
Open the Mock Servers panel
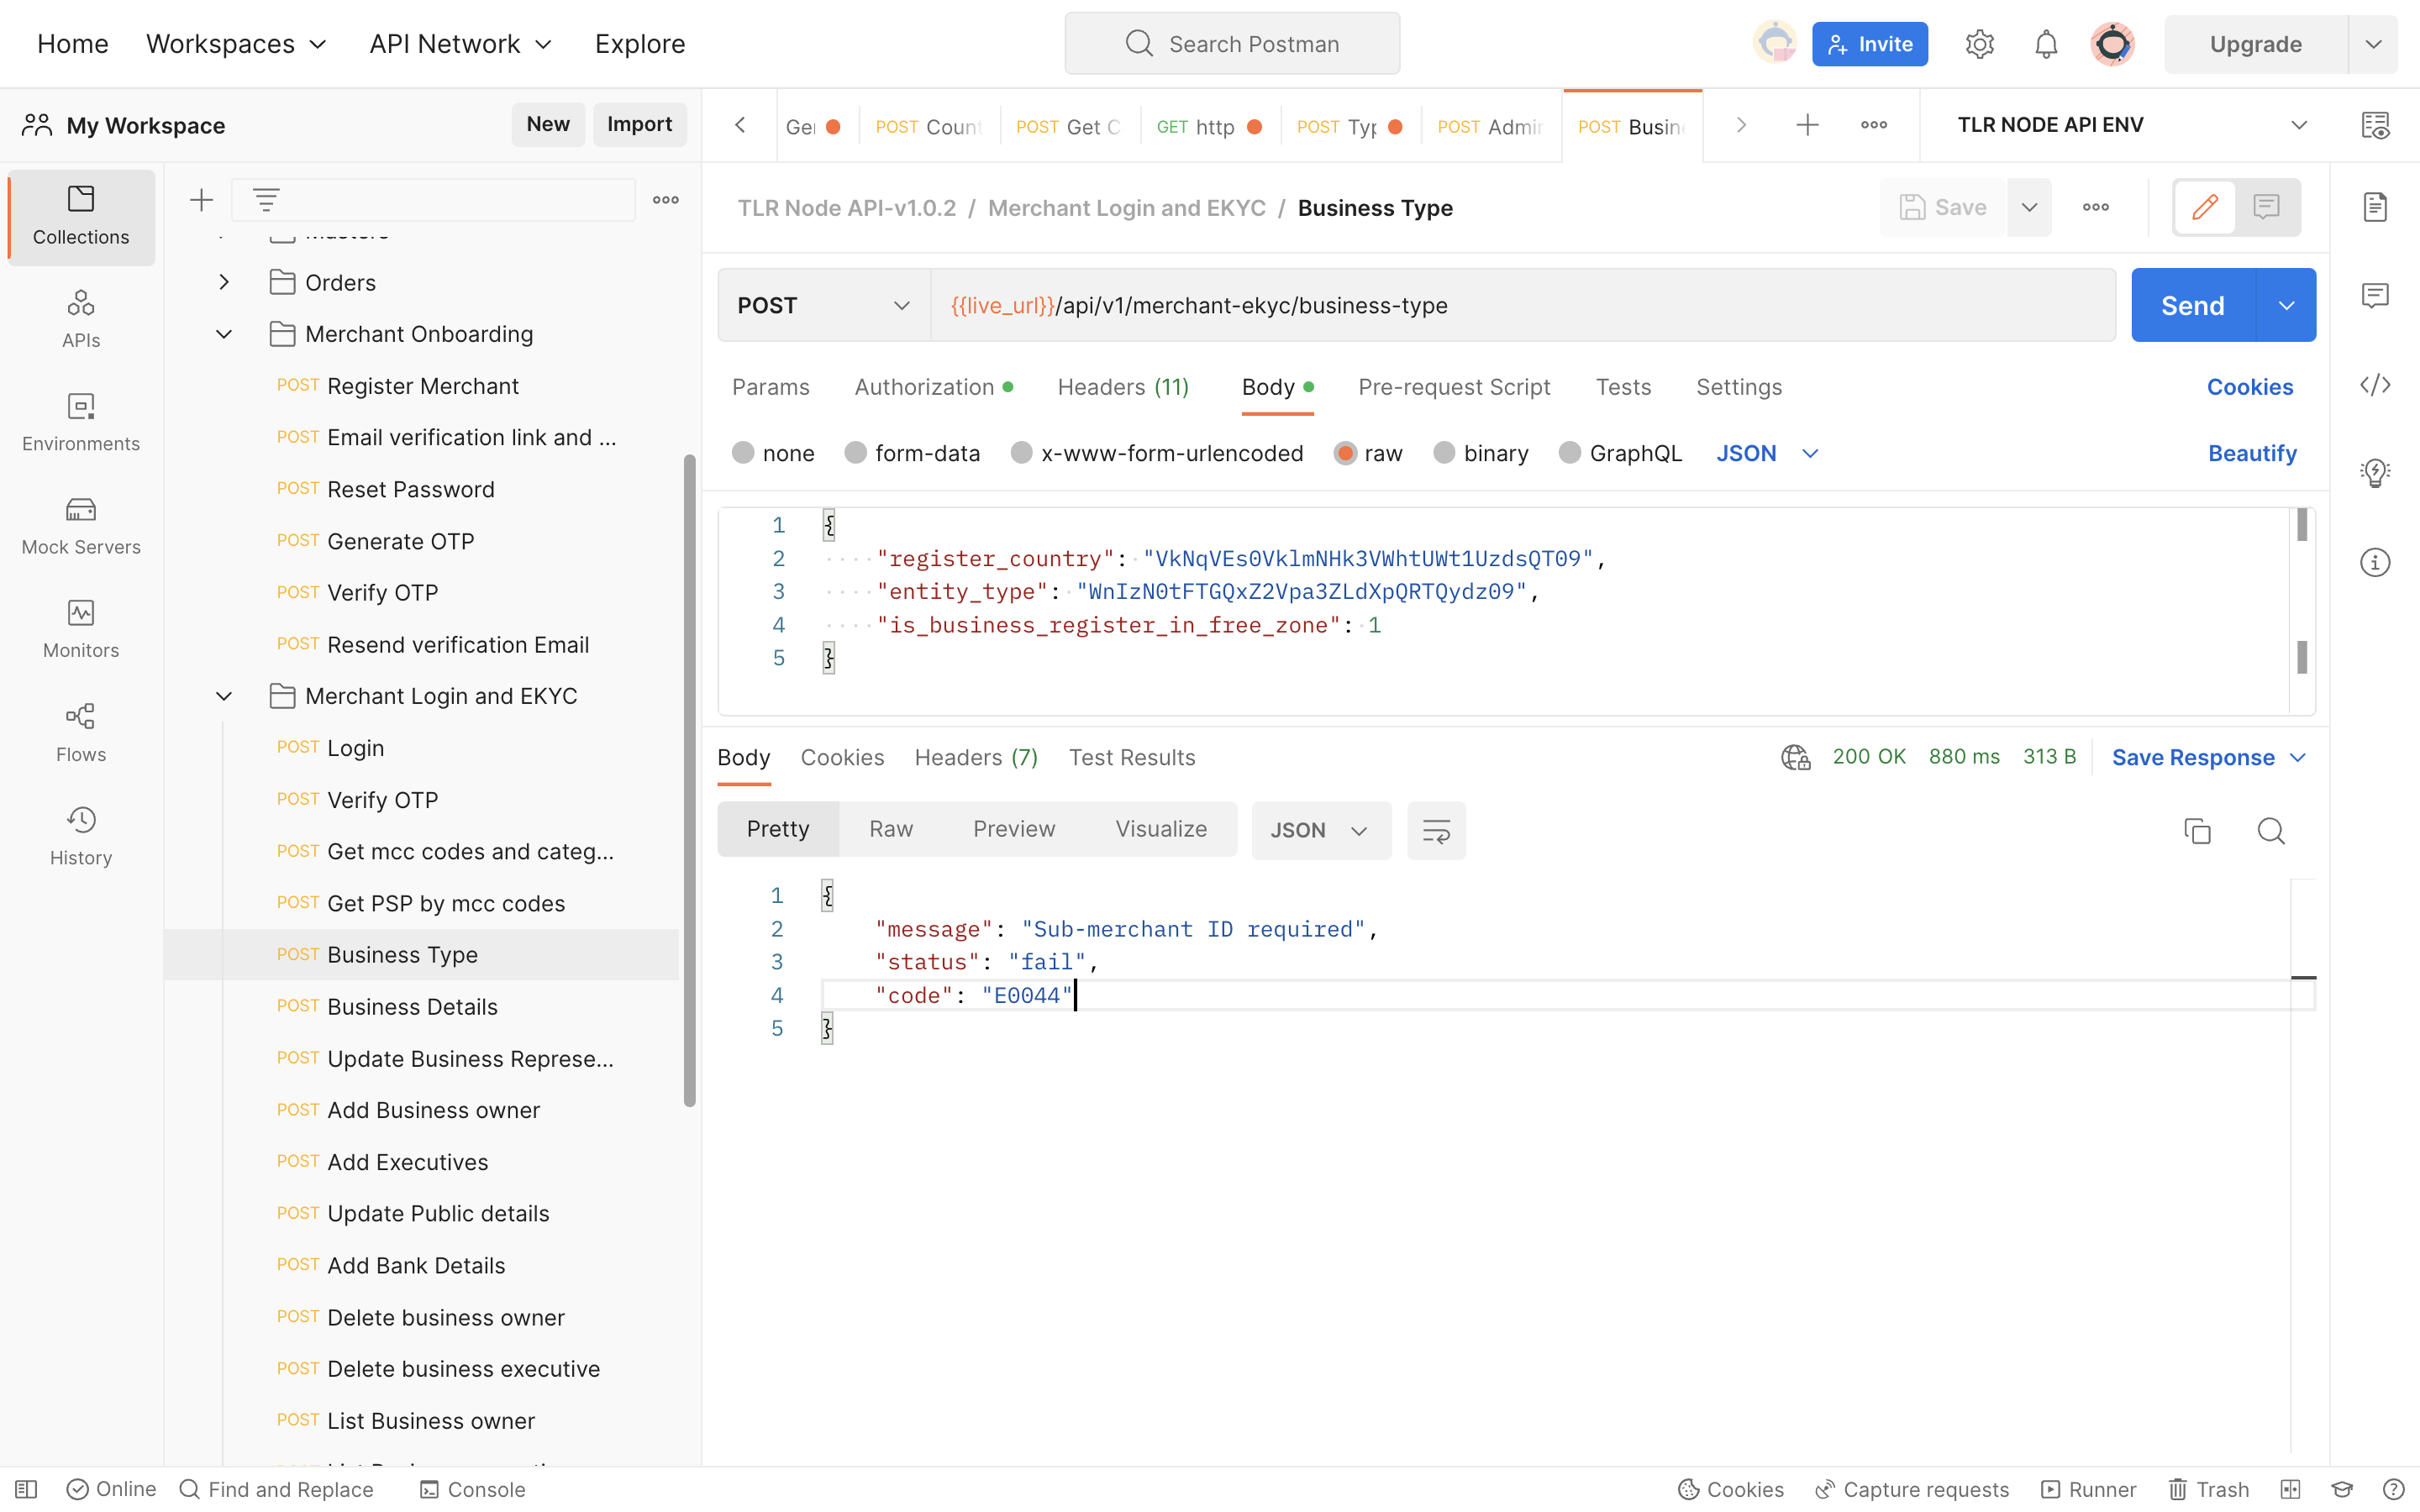(81, 526)
